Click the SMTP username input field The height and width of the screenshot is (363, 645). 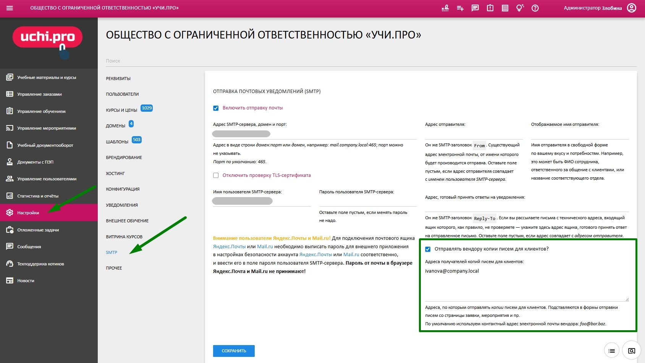click(x=262, y=201)
